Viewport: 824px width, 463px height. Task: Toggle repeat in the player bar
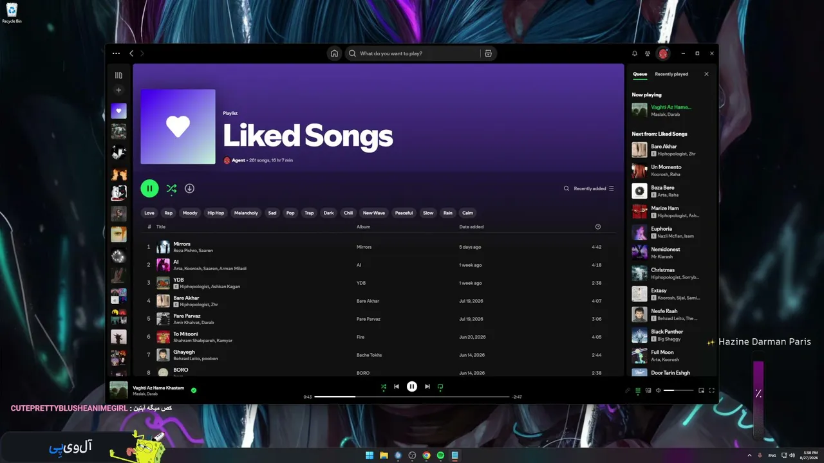click(x=440, y=386)
